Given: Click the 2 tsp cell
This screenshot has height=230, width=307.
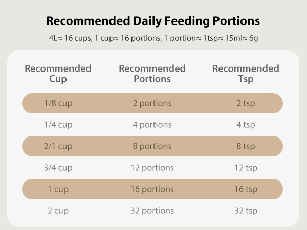Looking at the screenshot, I should coord(246,103).
